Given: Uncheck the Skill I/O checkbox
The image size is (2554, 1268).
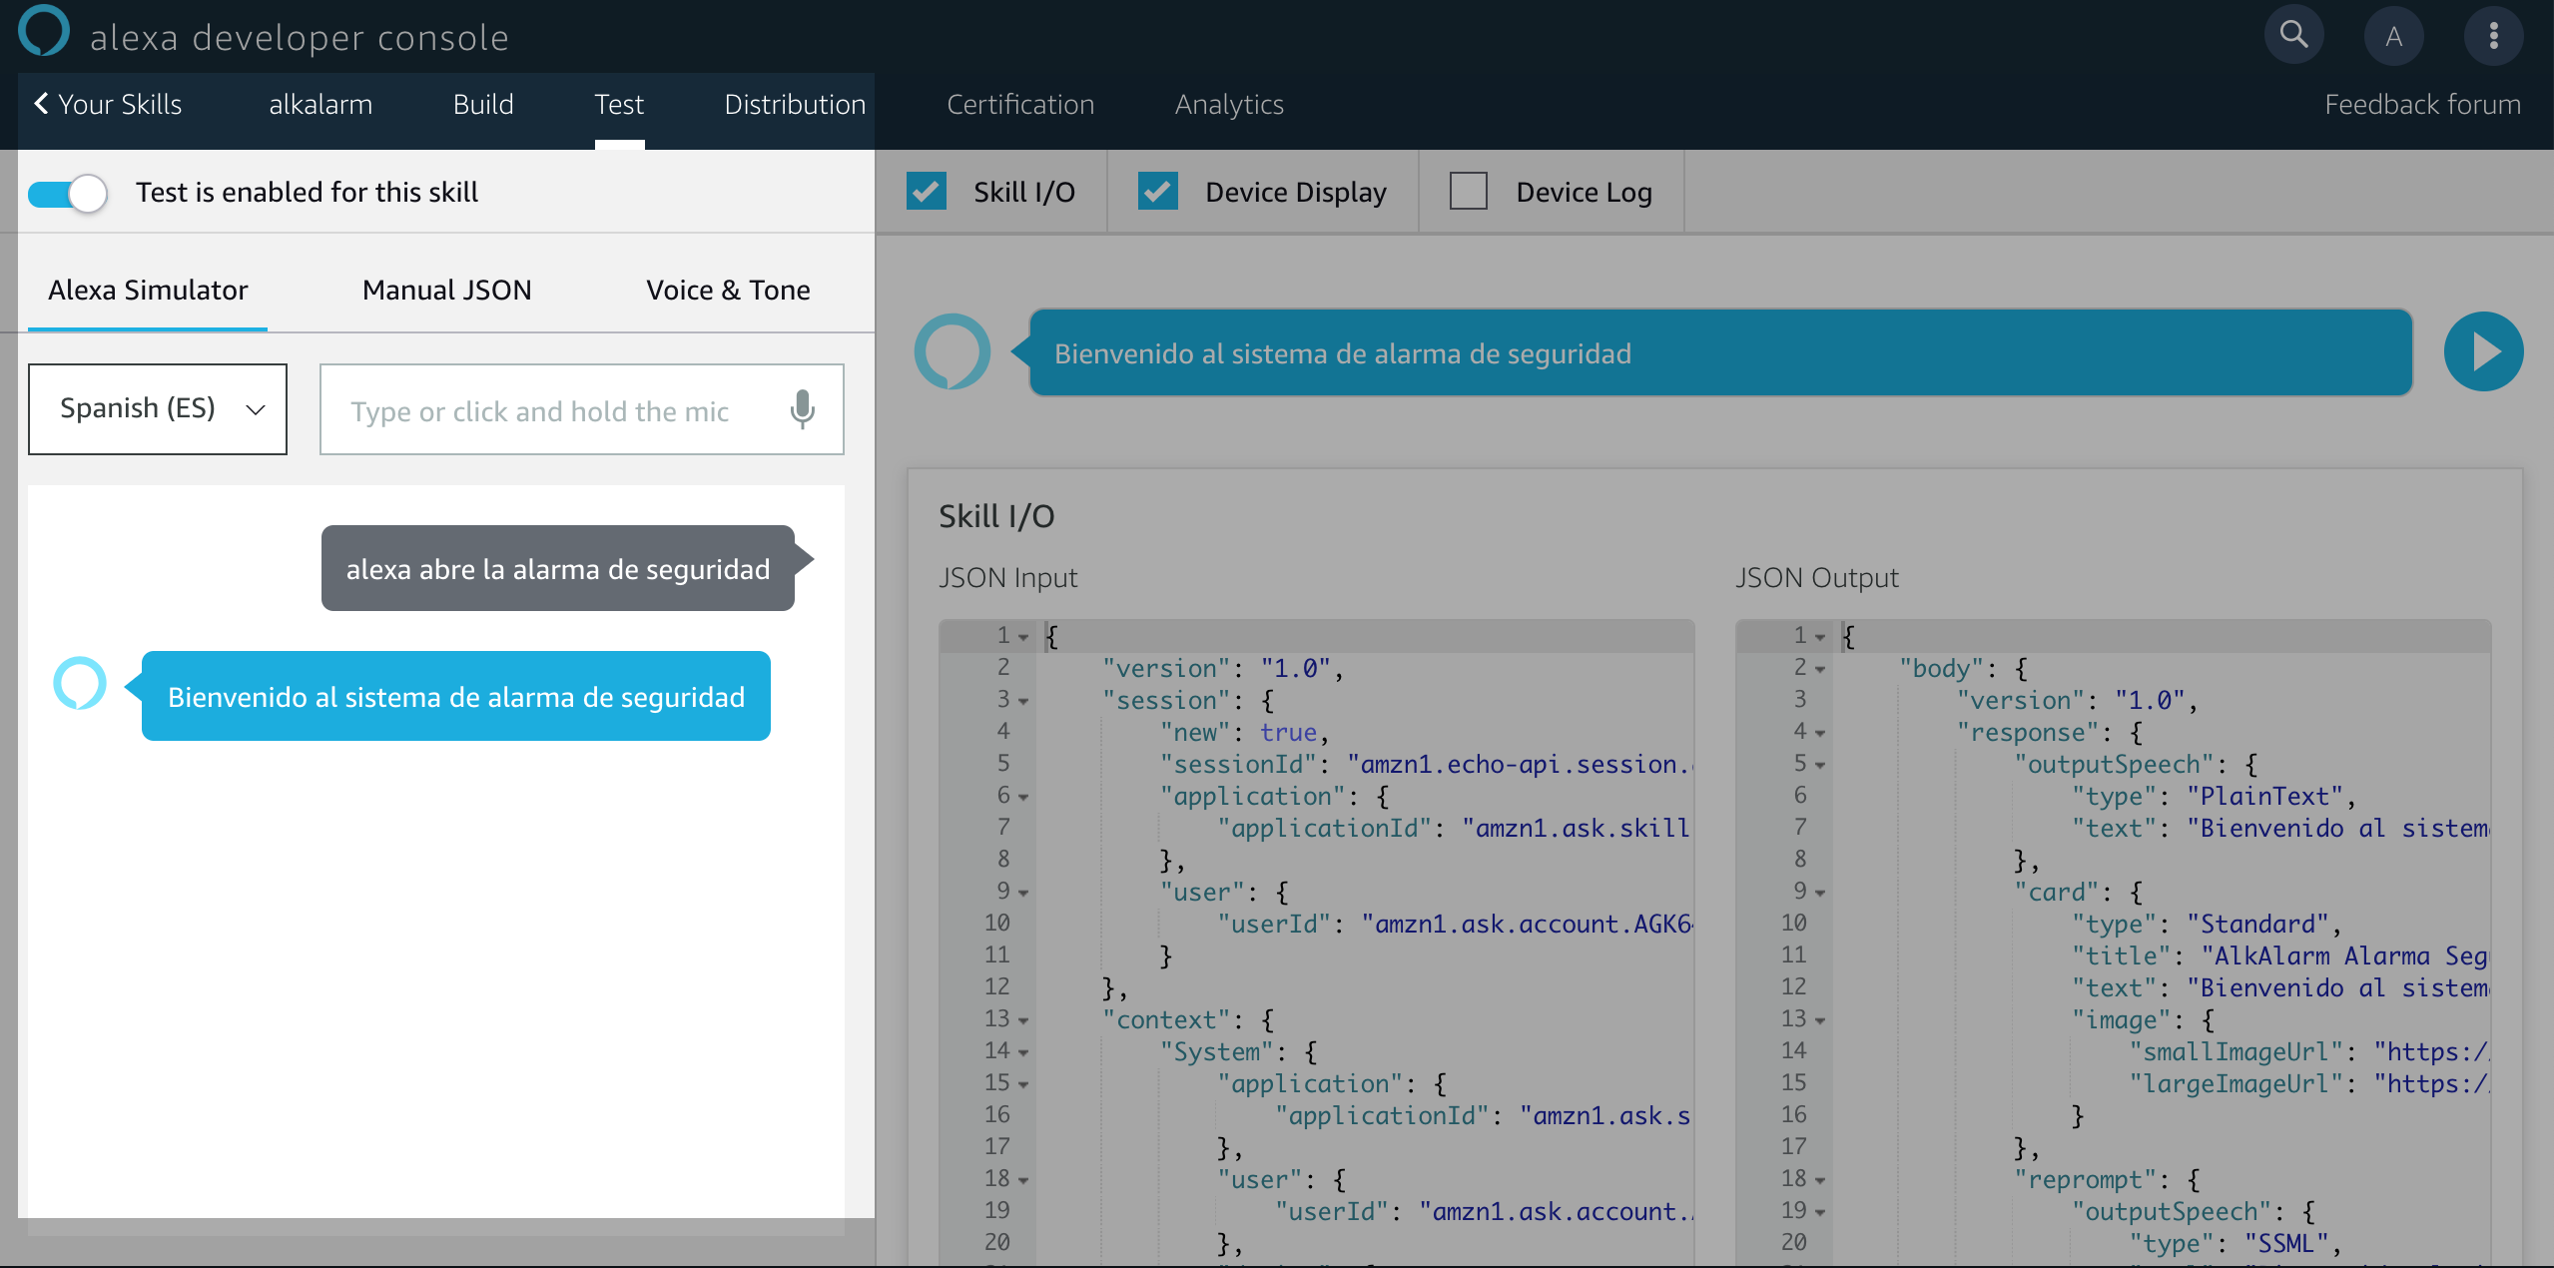Looking at the screenshot, I should 927,191.
